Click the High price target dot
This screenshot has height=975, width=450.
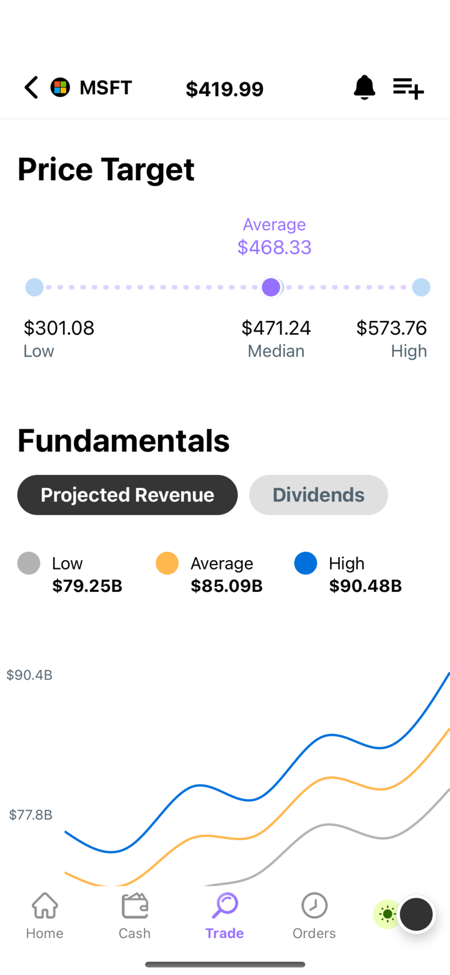click(421, 287)
